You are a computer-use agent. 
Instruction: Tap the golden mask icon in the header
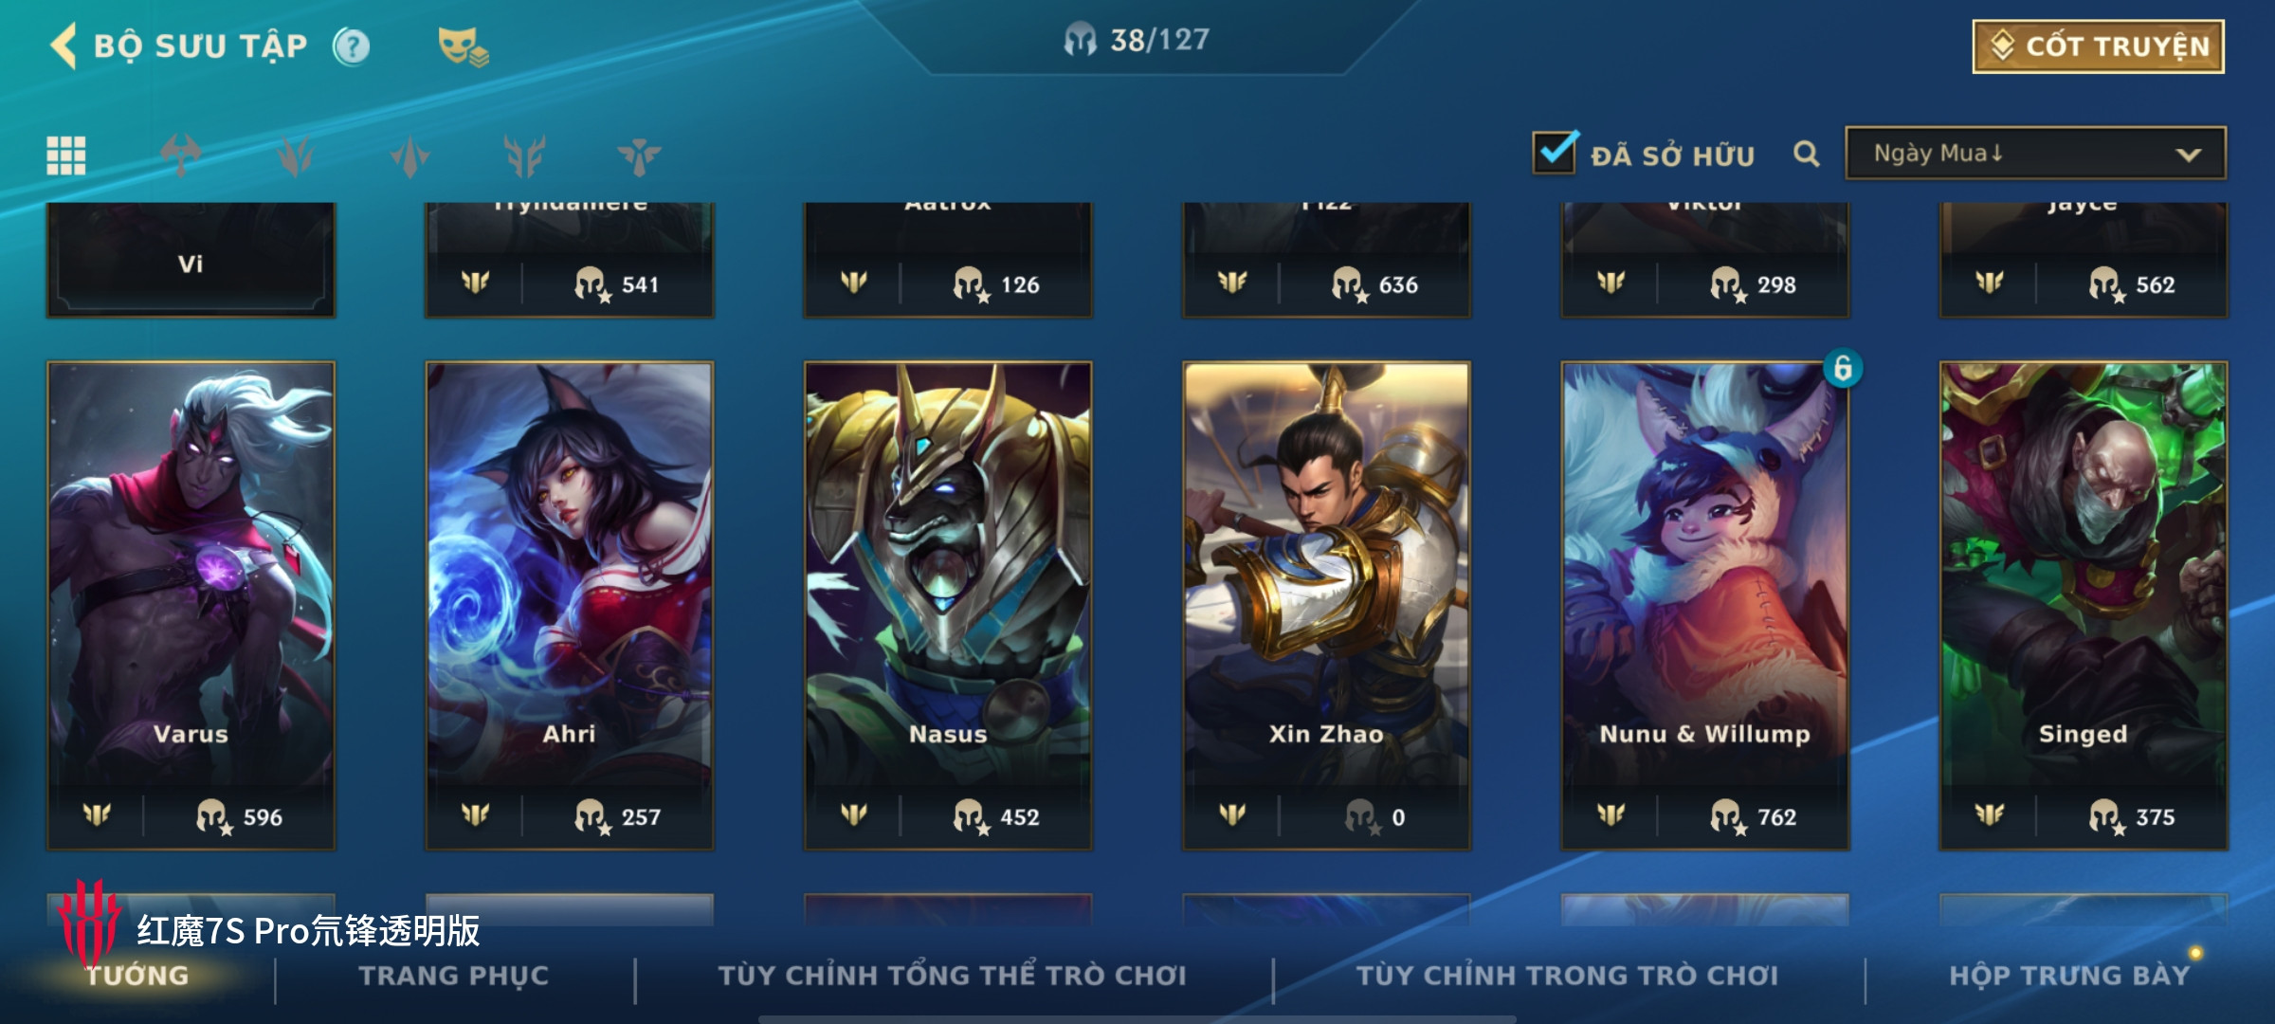point(463,46)
